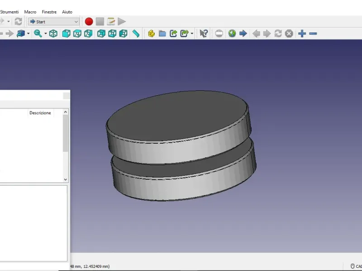Switch to the bottom view cube
Screen dimensions: 362x271
pyautogui.click(x=112, y=33)
